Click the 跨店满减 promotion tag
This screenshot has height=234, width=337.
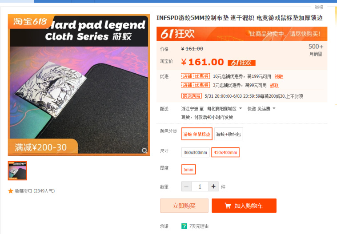coord(192,96)
